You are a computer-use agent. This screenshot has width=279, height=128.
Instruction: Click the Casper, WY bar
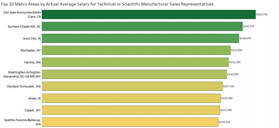[131, 110]
